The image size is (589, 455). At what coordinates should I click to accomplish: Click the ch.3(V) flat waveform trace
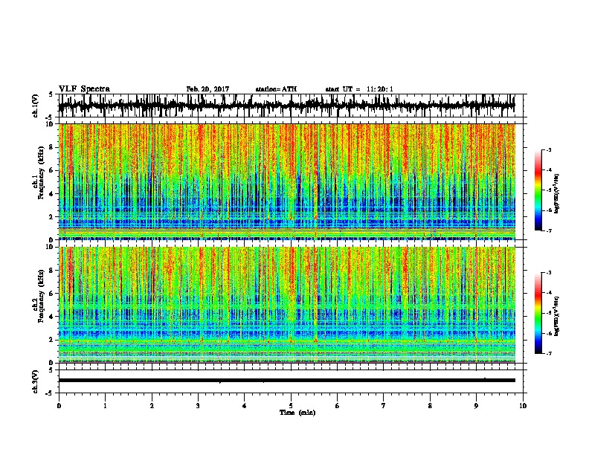286,381
